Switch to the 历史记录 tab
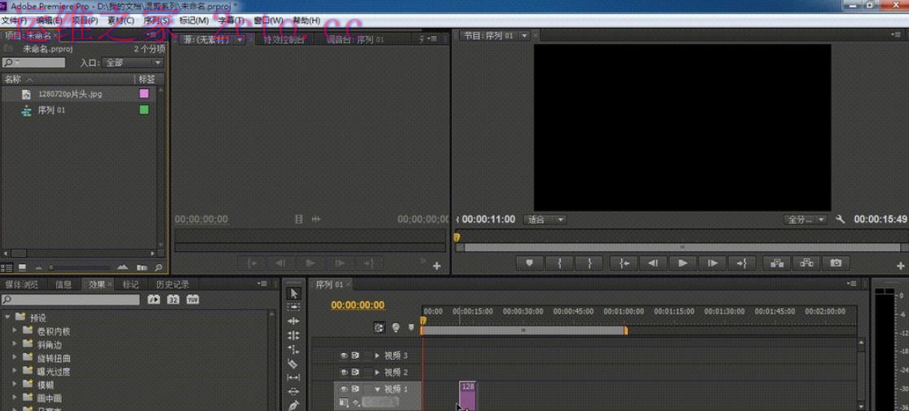Screen dimensions: 909x411 point(173,284)
